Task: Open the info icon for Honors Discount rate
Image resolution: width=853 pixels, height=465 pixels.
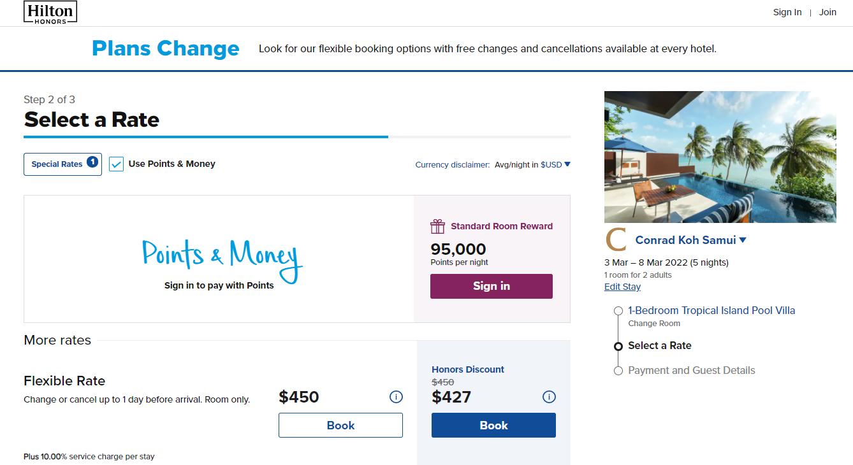Action: [549, 397]
